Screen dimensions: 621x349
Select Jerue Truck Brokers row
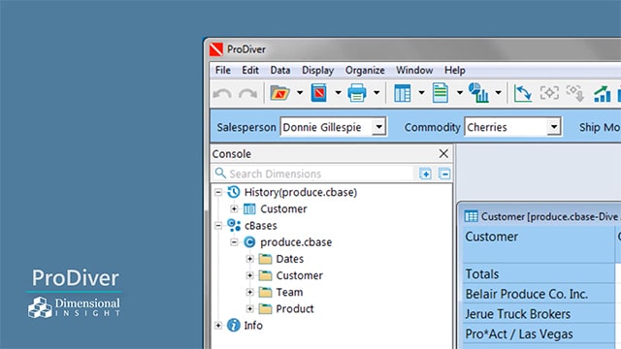coord(539,314)
